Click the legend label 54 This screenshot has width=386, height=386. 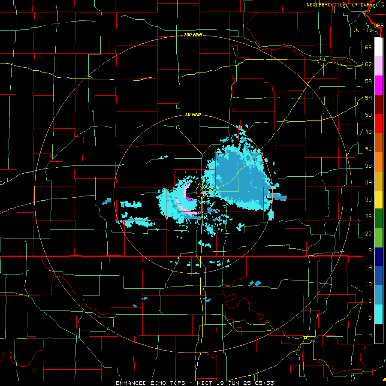pyautogui.click(x=368, y=98)
